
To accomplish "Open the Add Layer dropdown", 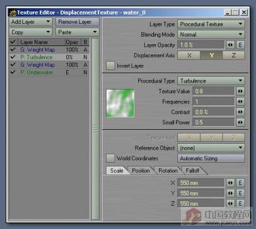I will coord(31,21).
